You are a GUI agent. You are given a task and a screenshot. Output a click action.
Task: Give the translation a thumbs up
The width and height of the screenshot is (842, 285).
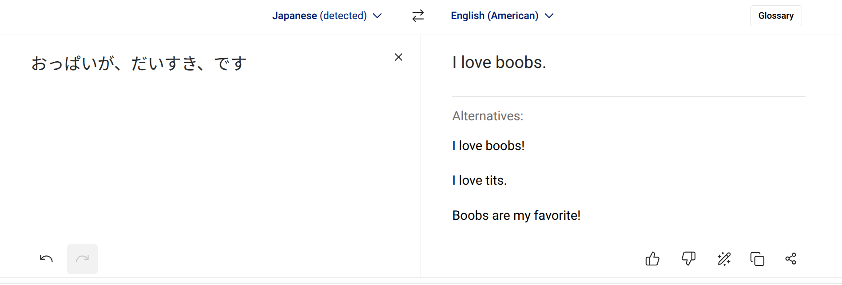click(652, 259)
